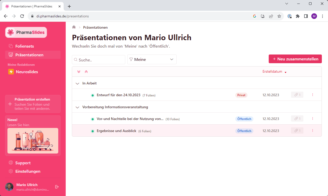Open Support in the sidebar

(x=23, y=163)
